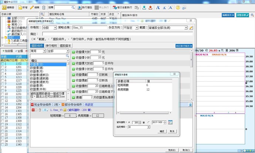This screenshot has width=255, height=153.
Task: Click the trash can delete icon in the toolbar
Action: click(44, 7)
